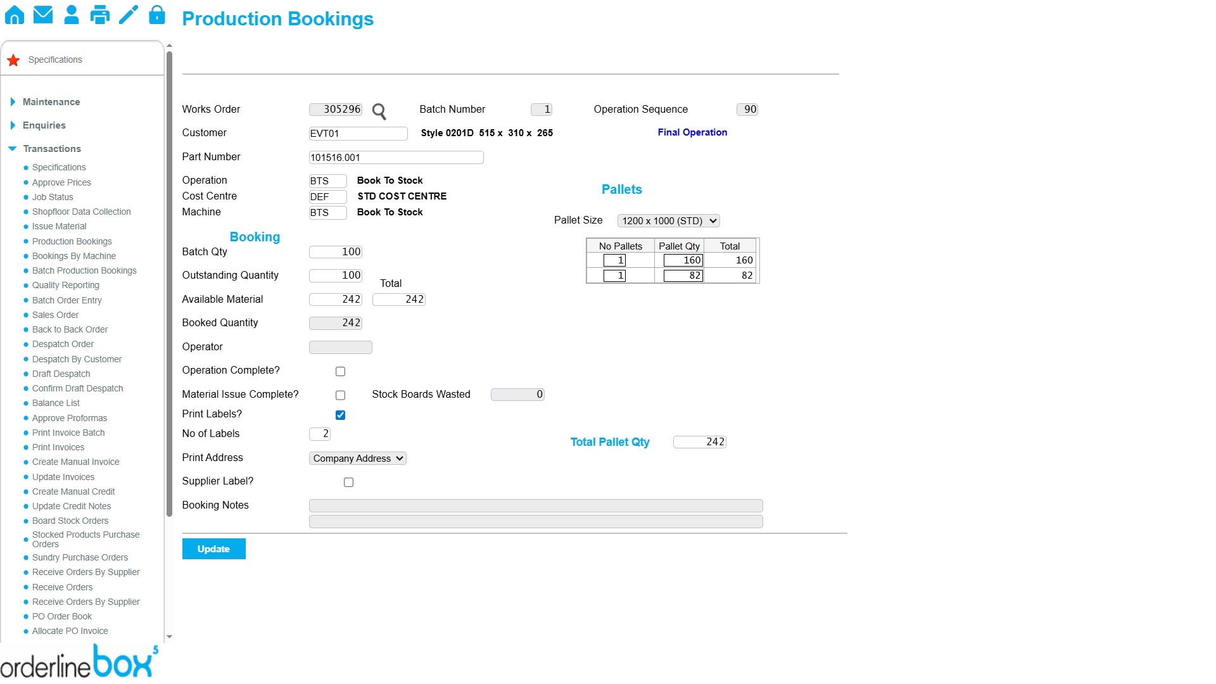This screenshot has height=684, width=1216.
Task: Click the red star Specifications favourite
Action: pos(13,60)
